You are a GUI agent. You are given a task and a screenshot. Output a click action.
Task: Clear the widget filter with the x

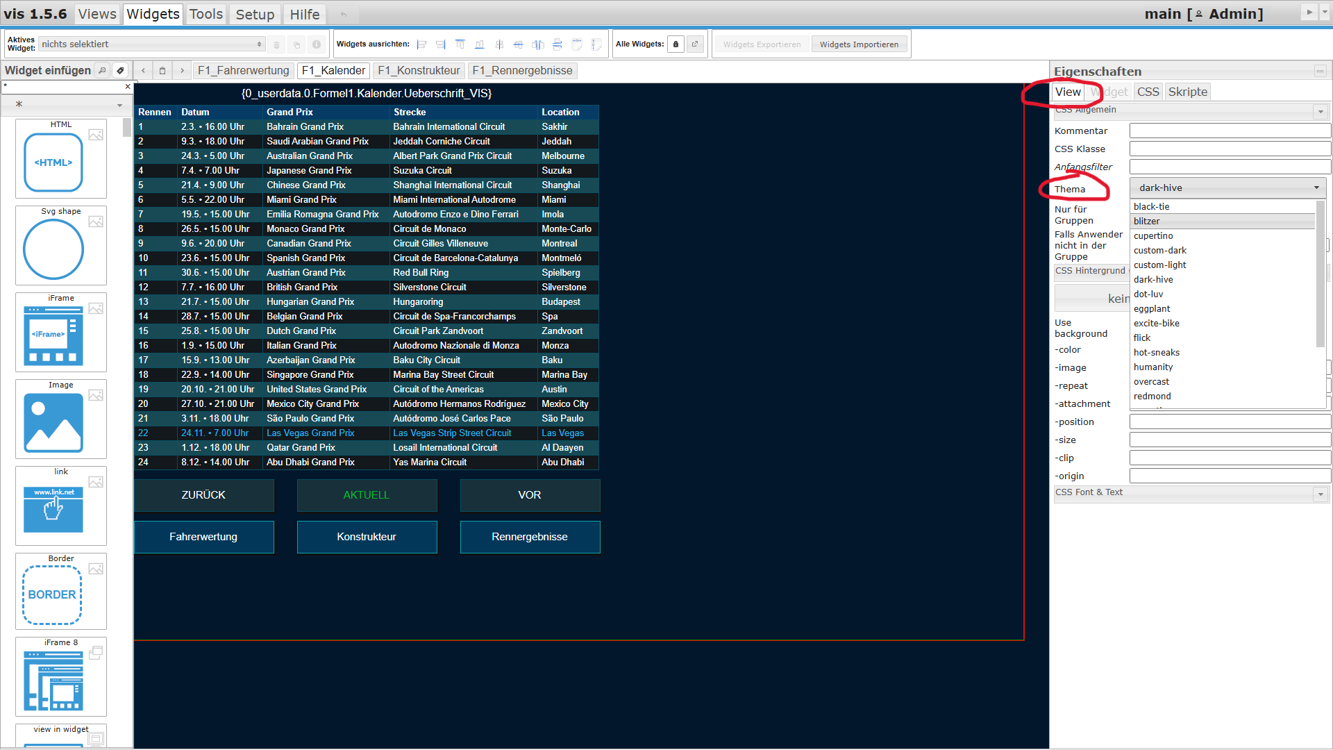[128, 87]
